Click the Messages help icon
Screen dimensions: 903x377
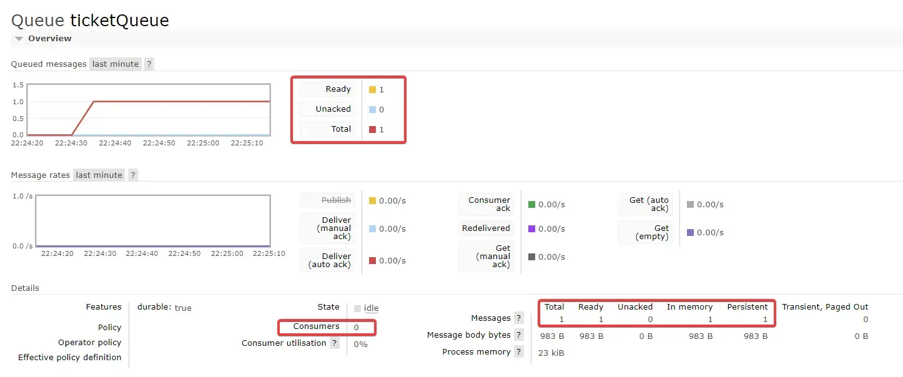pyautogui.click(x=518, y=318)
